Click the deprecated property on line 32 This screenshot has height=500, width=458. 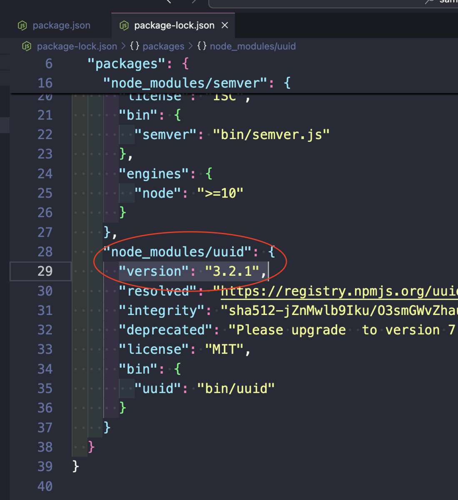[165, 330]
